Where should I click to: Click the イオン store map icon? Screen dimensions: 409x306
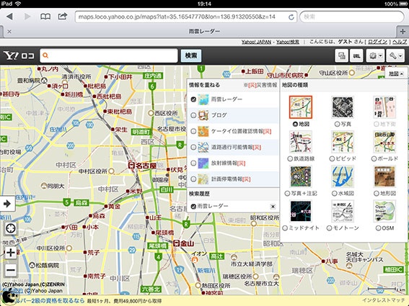194,259
